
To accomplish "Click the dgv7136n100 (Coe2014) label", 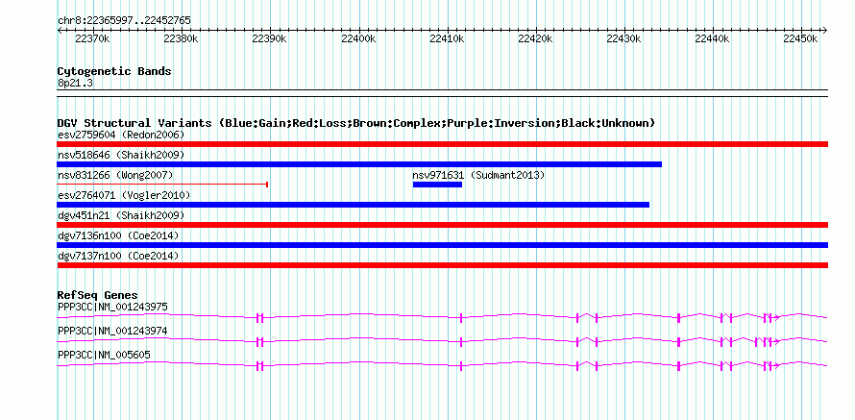I will [118, 235].
